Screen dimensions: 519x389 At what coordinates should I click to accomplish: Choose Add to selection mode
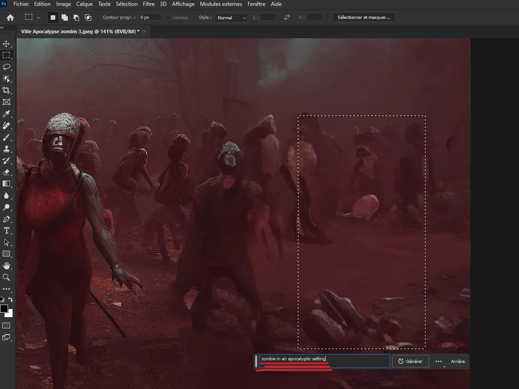[x=65, y=18]
